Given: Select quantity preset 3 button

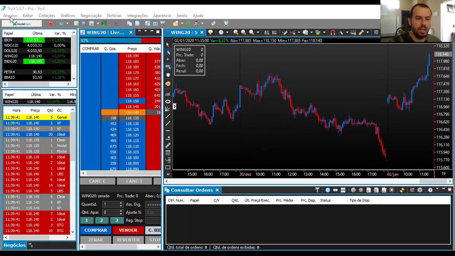Looking at the screenshot, I should (x=117, y=220).
